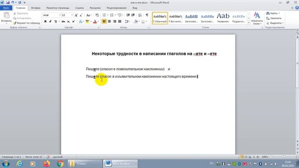Open the font name dropdown (Arial)

[60, 15]
